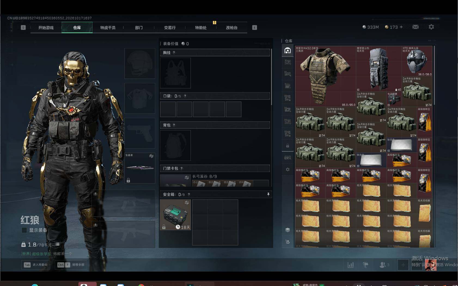Select the 特里克MAS2.0 armor in warehouse
Viewport: 458px width, 286px height.
click(x=325, y=76)
